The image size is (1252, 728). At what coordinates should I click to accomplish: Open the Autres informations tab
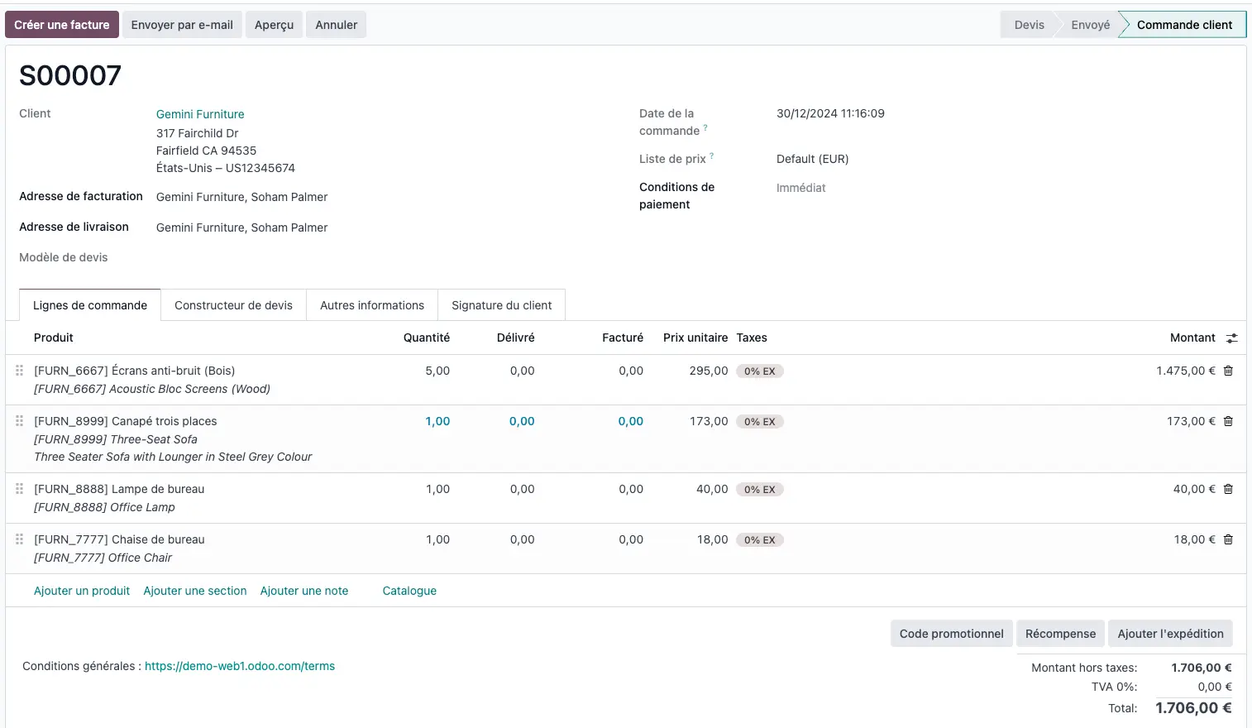372,305
